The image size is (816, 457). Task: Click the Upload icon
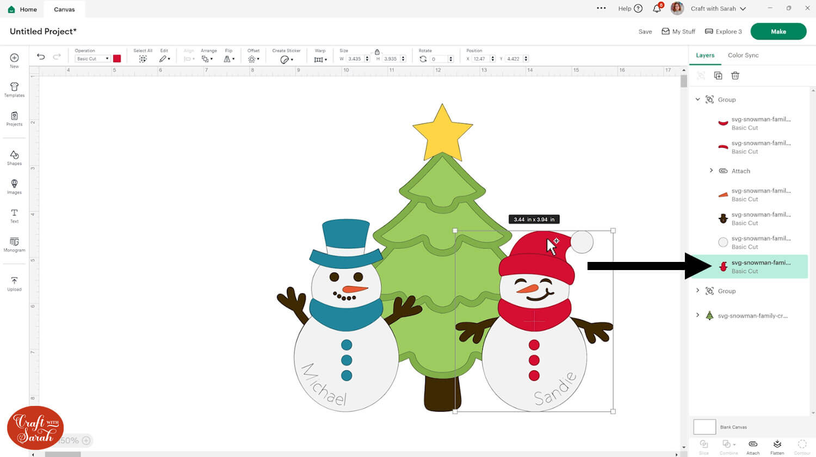[14, 283]
